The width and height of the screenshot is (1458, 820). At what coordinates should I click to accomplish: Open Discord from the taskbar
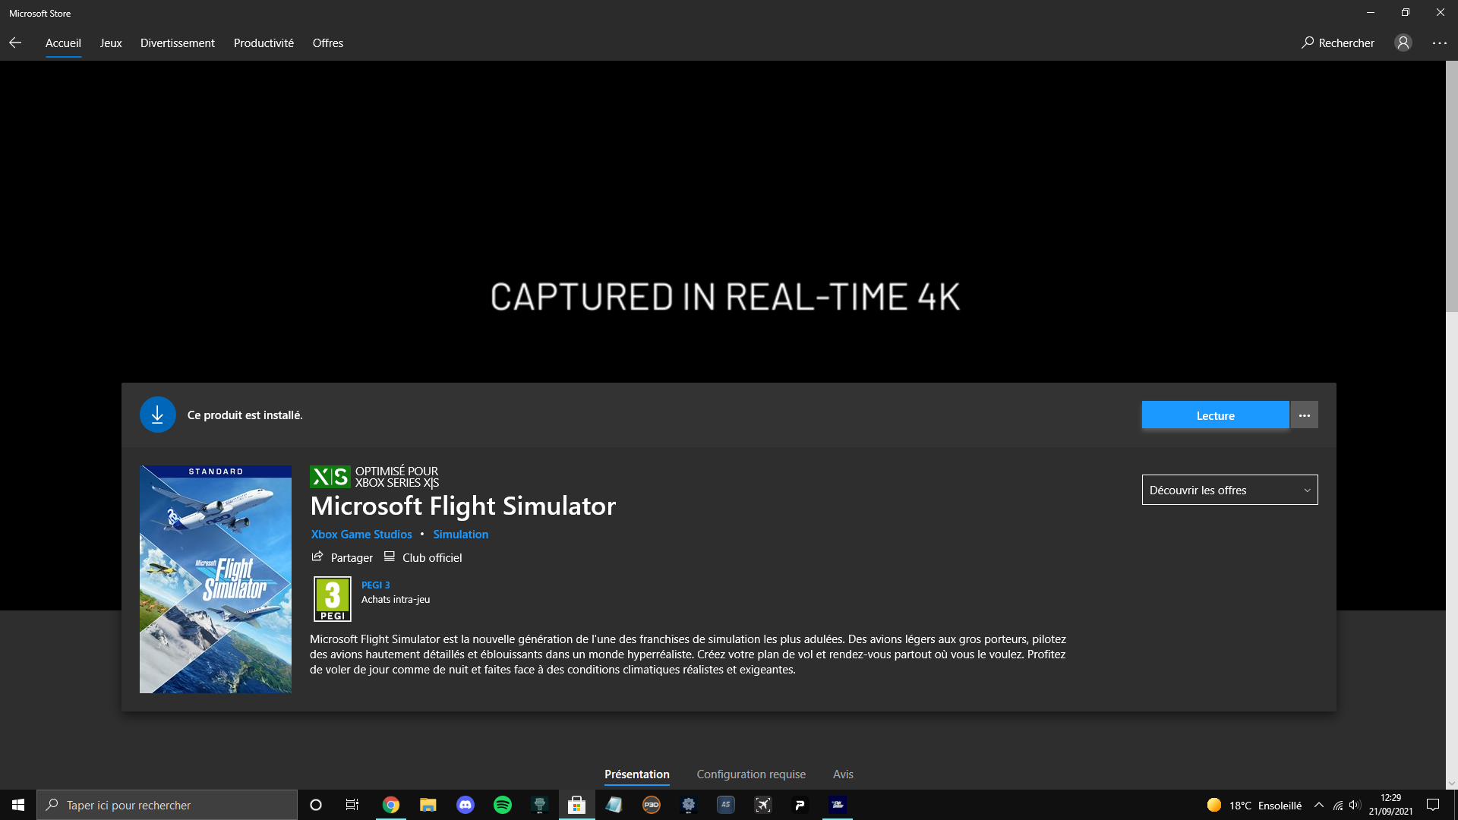pyautogui.click(x=465, y=805)
